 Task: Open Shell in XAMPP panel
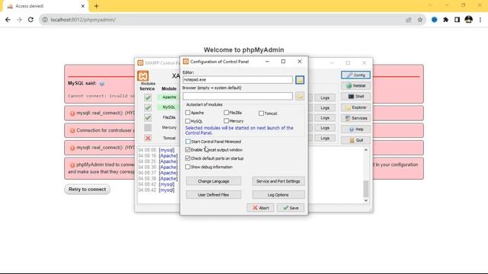(356, 97)
